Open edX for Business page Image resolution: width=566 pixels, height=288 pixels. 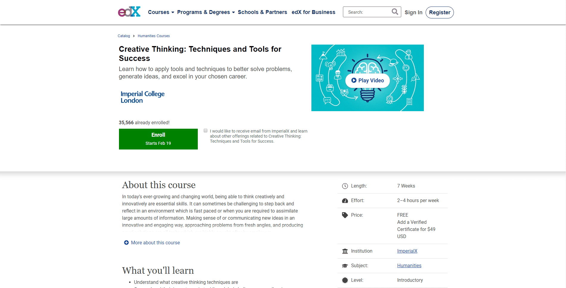coord(313,12)
